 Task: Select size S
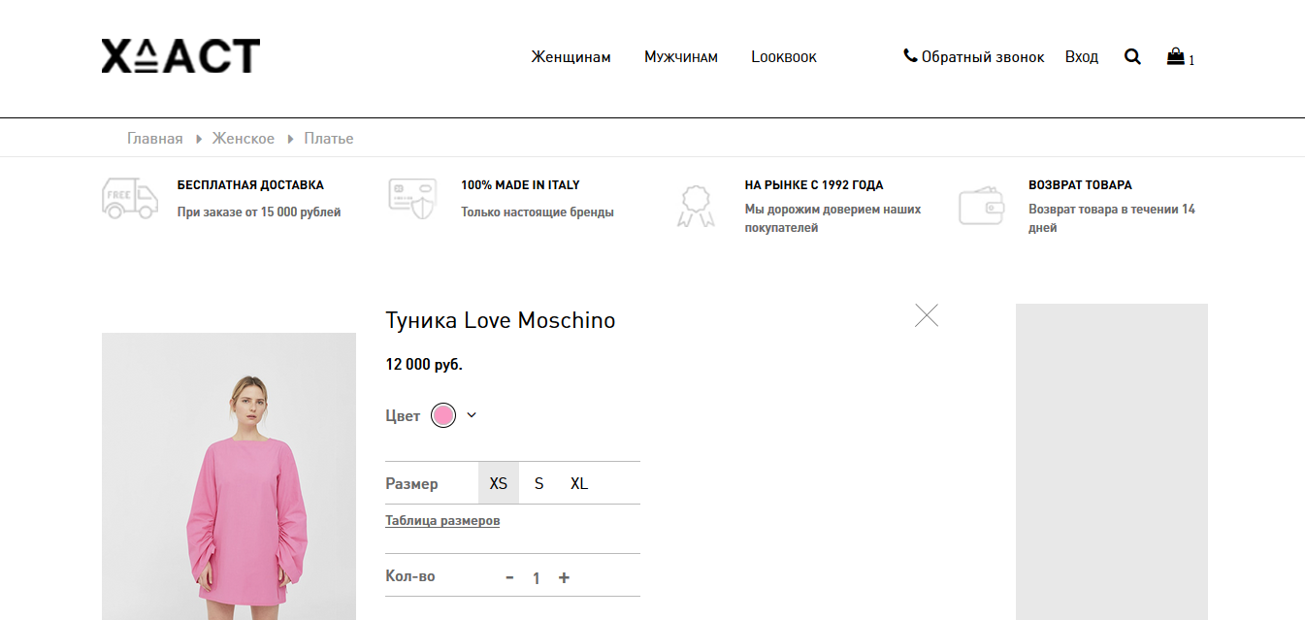click(538, 483)
